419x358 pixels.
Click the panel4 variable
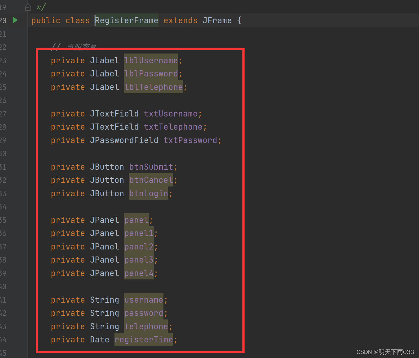tap(139, 273)
